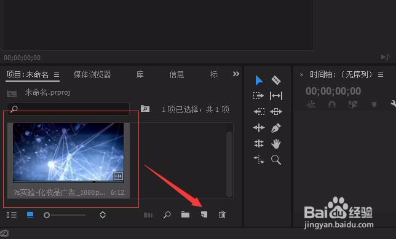This screenshot has height=239, width=396.
Task: Click timeline timecode 00;00;00;00
Action: [x=333, y=91]
